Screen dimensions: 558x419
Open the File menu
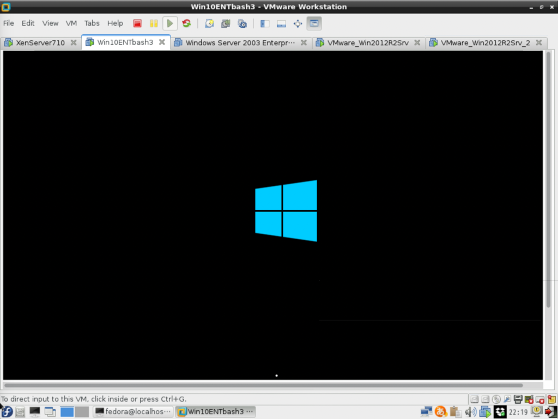[x=9, y=23]
